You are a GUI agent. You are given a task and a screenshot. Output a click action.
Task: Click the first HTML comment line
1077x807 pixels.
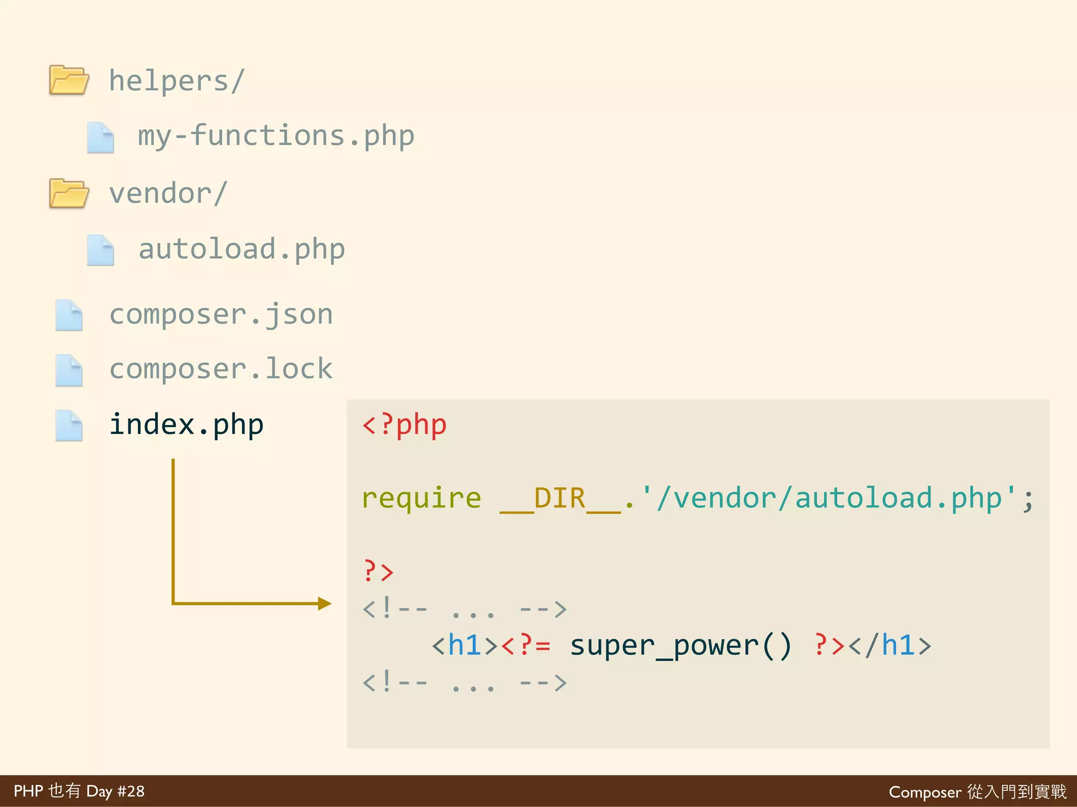[x=465, y=609]
